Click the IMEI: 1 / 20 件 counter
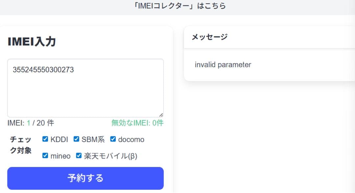 (30, 123)
